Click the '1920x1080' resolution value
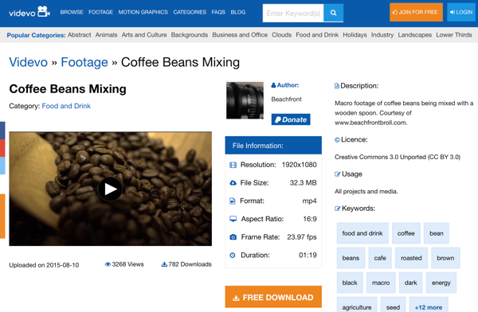Screen dimensions: 478x312 [299, 165]
